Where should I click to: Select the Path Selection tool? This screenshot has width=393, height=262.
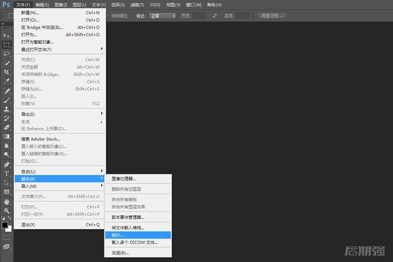click(6, 183)
